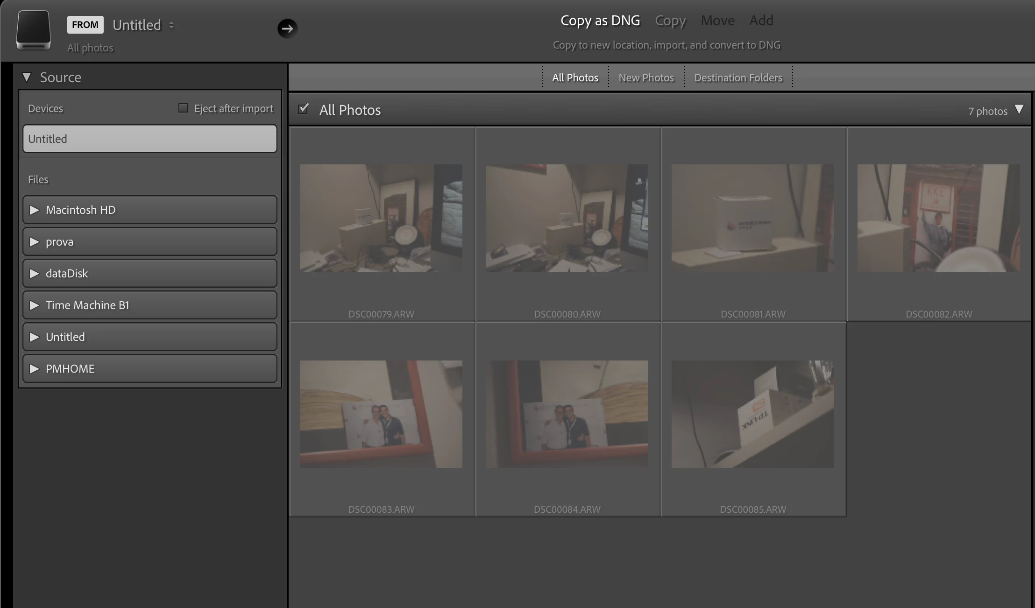Collapse All Photos group triangle
Screen dimensions: 1035x608
(1019, 110)
